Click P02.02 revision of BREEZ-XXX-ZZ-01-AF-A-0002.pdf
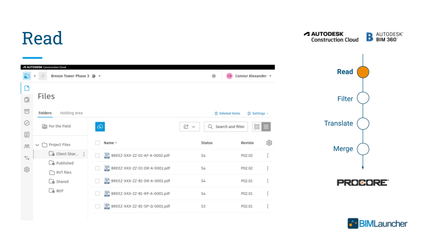This screenshot has width=421, height=236. pos(247,156)
